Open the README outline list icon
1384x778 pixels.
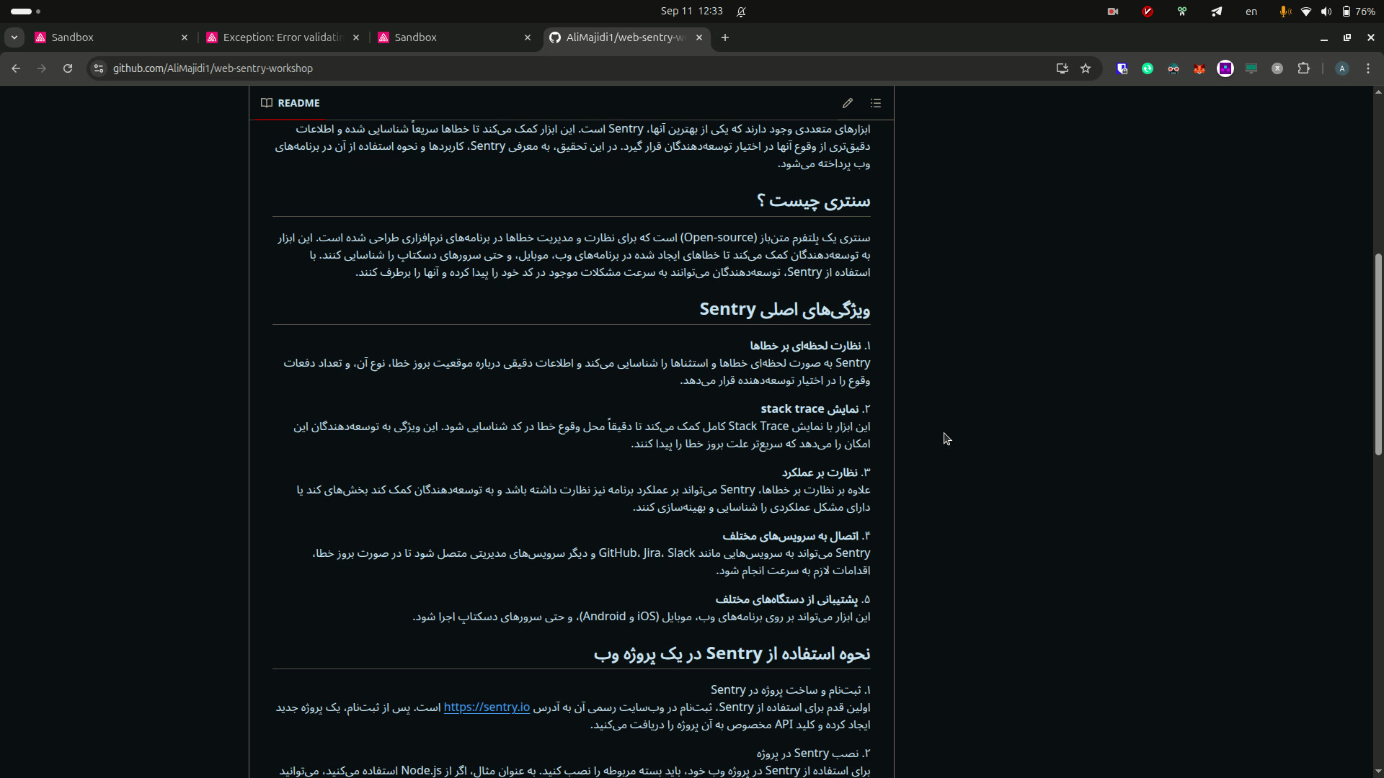point(876,103)
